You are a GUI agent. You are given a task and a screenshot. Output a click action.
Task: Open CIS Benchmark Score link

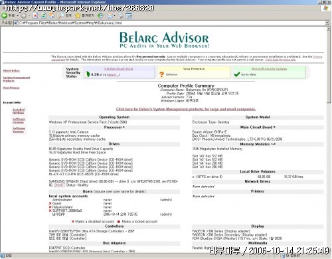click(x=119, y=69)
